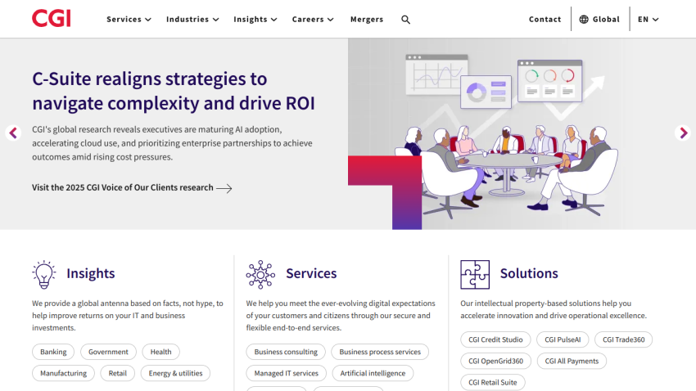Select the Retail tag
This screenshot has width=696, height=391.
click(x=118, y=373)
